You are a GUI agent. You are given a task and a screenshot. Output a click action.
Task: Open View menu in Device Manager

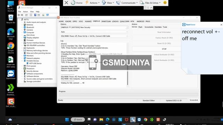pyautogui.click(x=32, y=11)
